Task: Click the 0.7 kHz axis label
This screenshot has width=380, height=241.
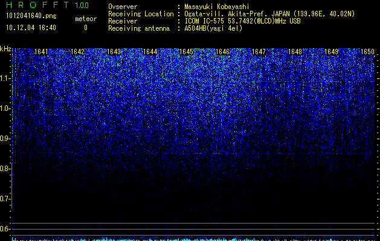Action: point(5,199)
